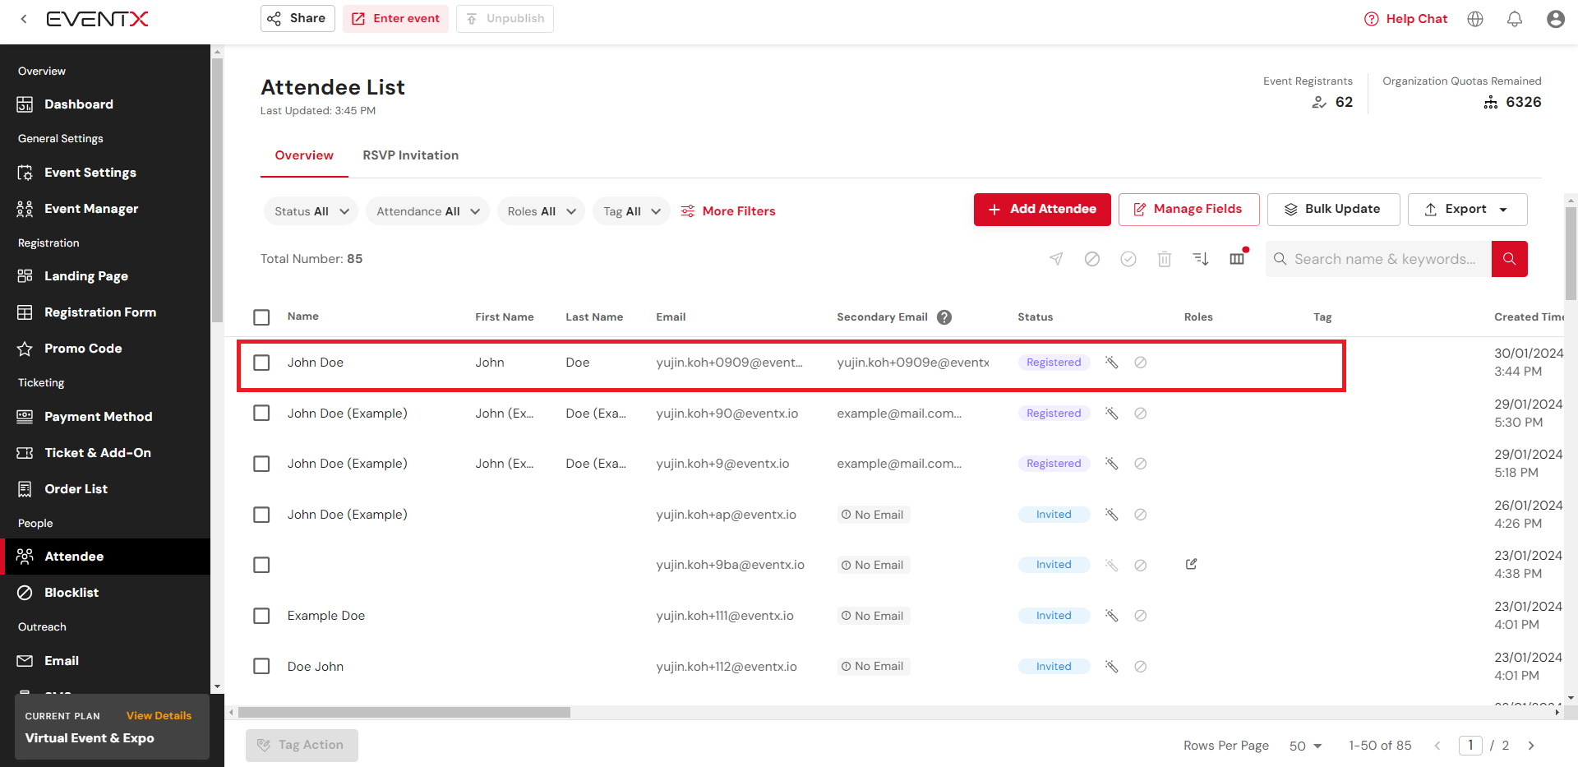
Task: Block attendee Doe John
Action: [1141, 667]
